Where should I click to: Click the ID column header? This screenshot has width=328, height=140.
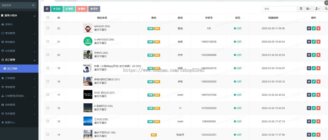59,18
